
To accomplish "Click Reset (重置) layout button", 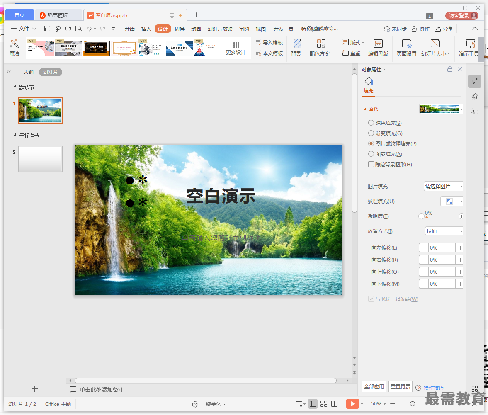I will [x=351, y=53].
